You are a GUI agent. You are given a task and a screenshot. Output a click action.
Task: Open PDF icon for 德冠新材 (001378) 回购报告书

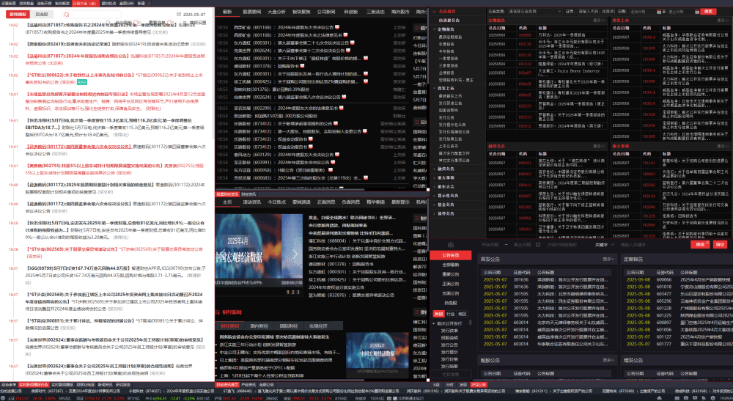(303, 66)
